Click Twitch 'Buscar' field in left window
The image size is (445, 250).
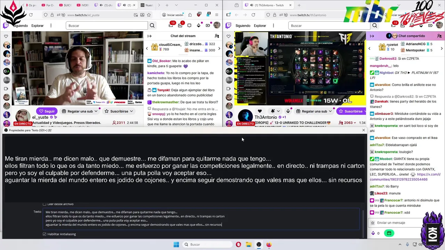pos(107,25)
